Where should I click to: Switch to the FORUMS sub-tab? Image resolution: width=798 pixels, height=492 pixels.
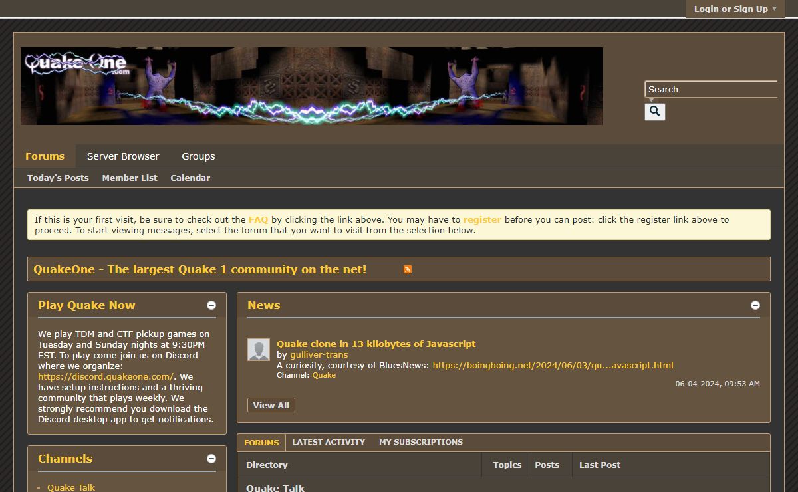tap(261, 443)
